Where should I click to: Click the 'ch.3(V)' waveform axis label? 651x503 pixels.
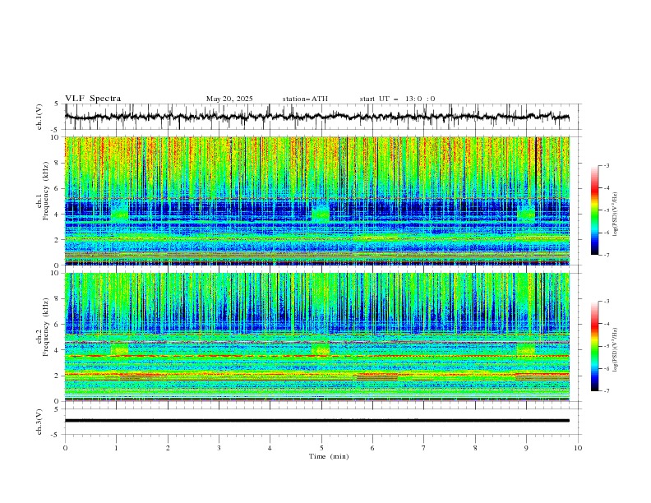39,422
